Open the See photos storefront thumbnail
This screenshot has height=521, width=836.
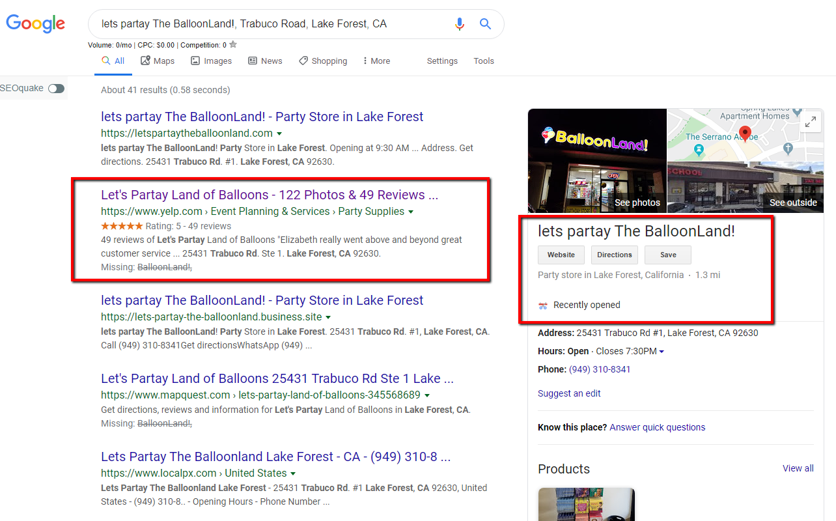(x=597, y=160)
